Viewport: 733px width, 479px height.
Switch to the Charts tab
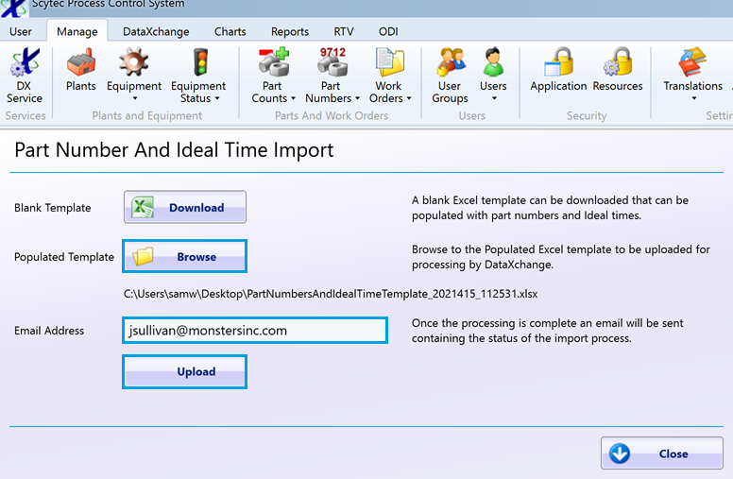(x=230, y=31)
